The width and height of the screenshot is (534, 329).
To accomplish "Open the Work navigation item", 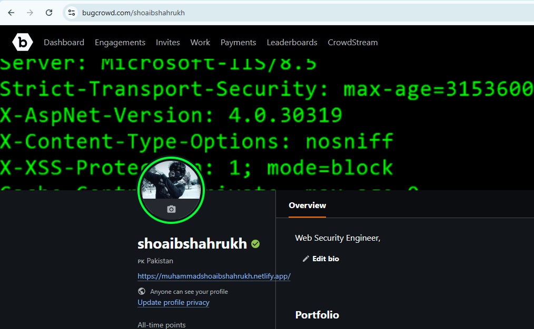I will [200, 43].
